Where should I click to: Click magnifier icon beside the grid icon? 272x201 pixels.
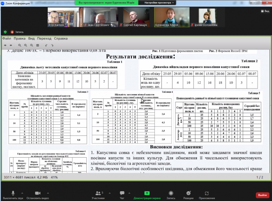31,45
